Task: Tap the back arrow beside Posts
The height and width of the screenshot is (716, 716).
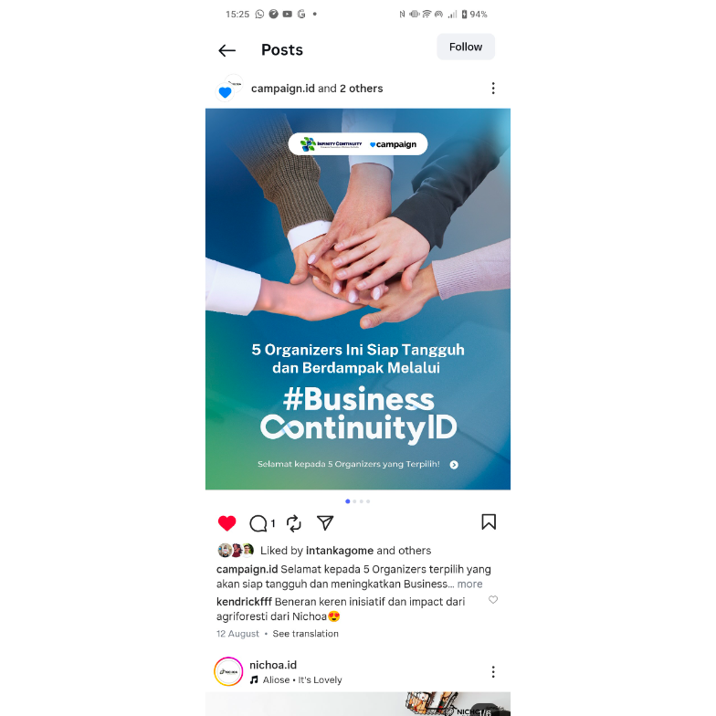Action: pyautogui.click(x=226, y=50)
